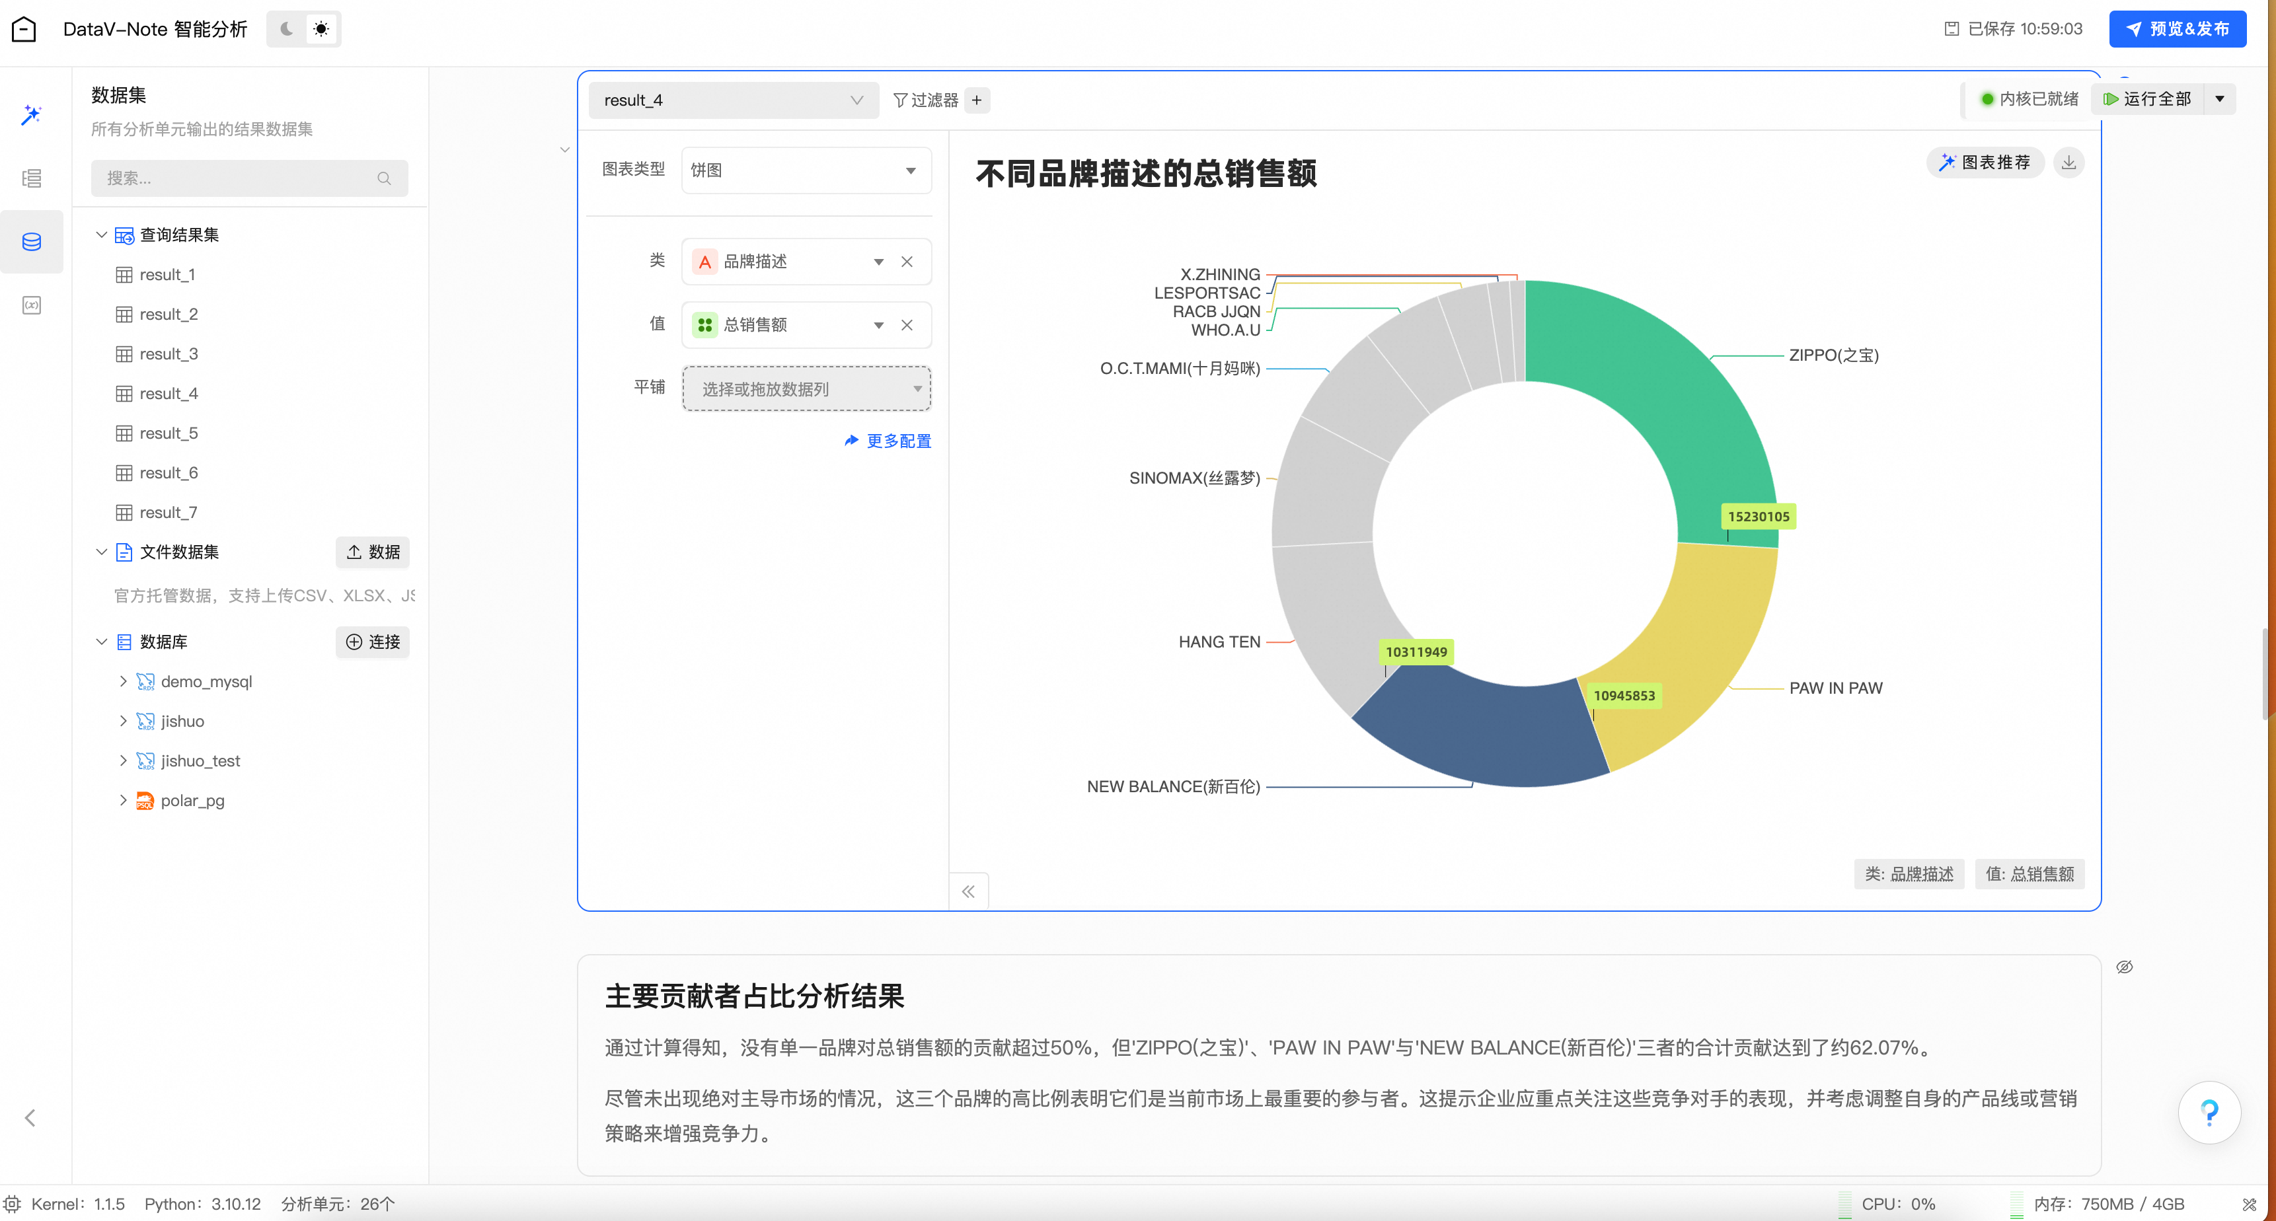
Task: Switch to light mode sun toggle
Action: click(x=322, y=29)
